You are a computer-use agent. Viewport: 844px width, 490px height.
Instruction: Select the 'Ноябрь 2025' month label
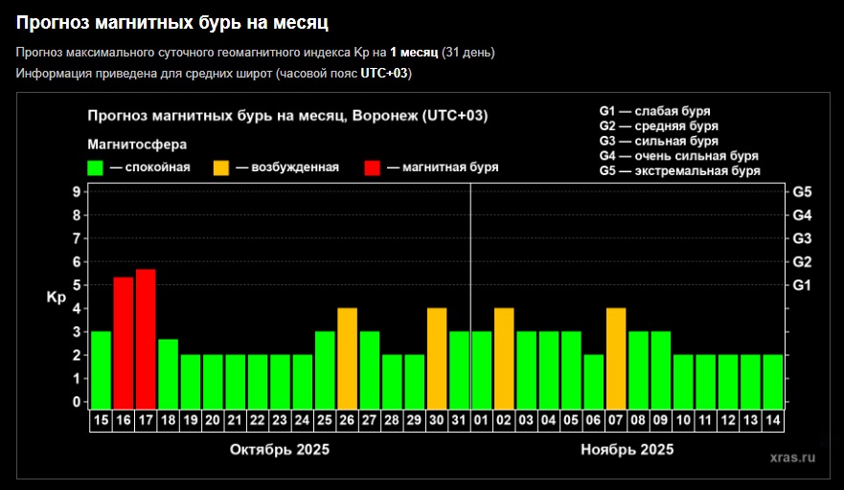[627, 449]
